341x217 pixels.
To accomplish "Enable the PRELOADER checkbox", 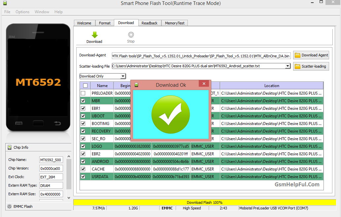I will (x=83, y=93).
